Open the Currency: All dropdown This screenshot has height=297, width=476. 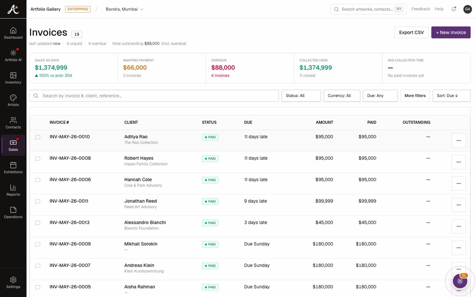[x=342, y=96]
